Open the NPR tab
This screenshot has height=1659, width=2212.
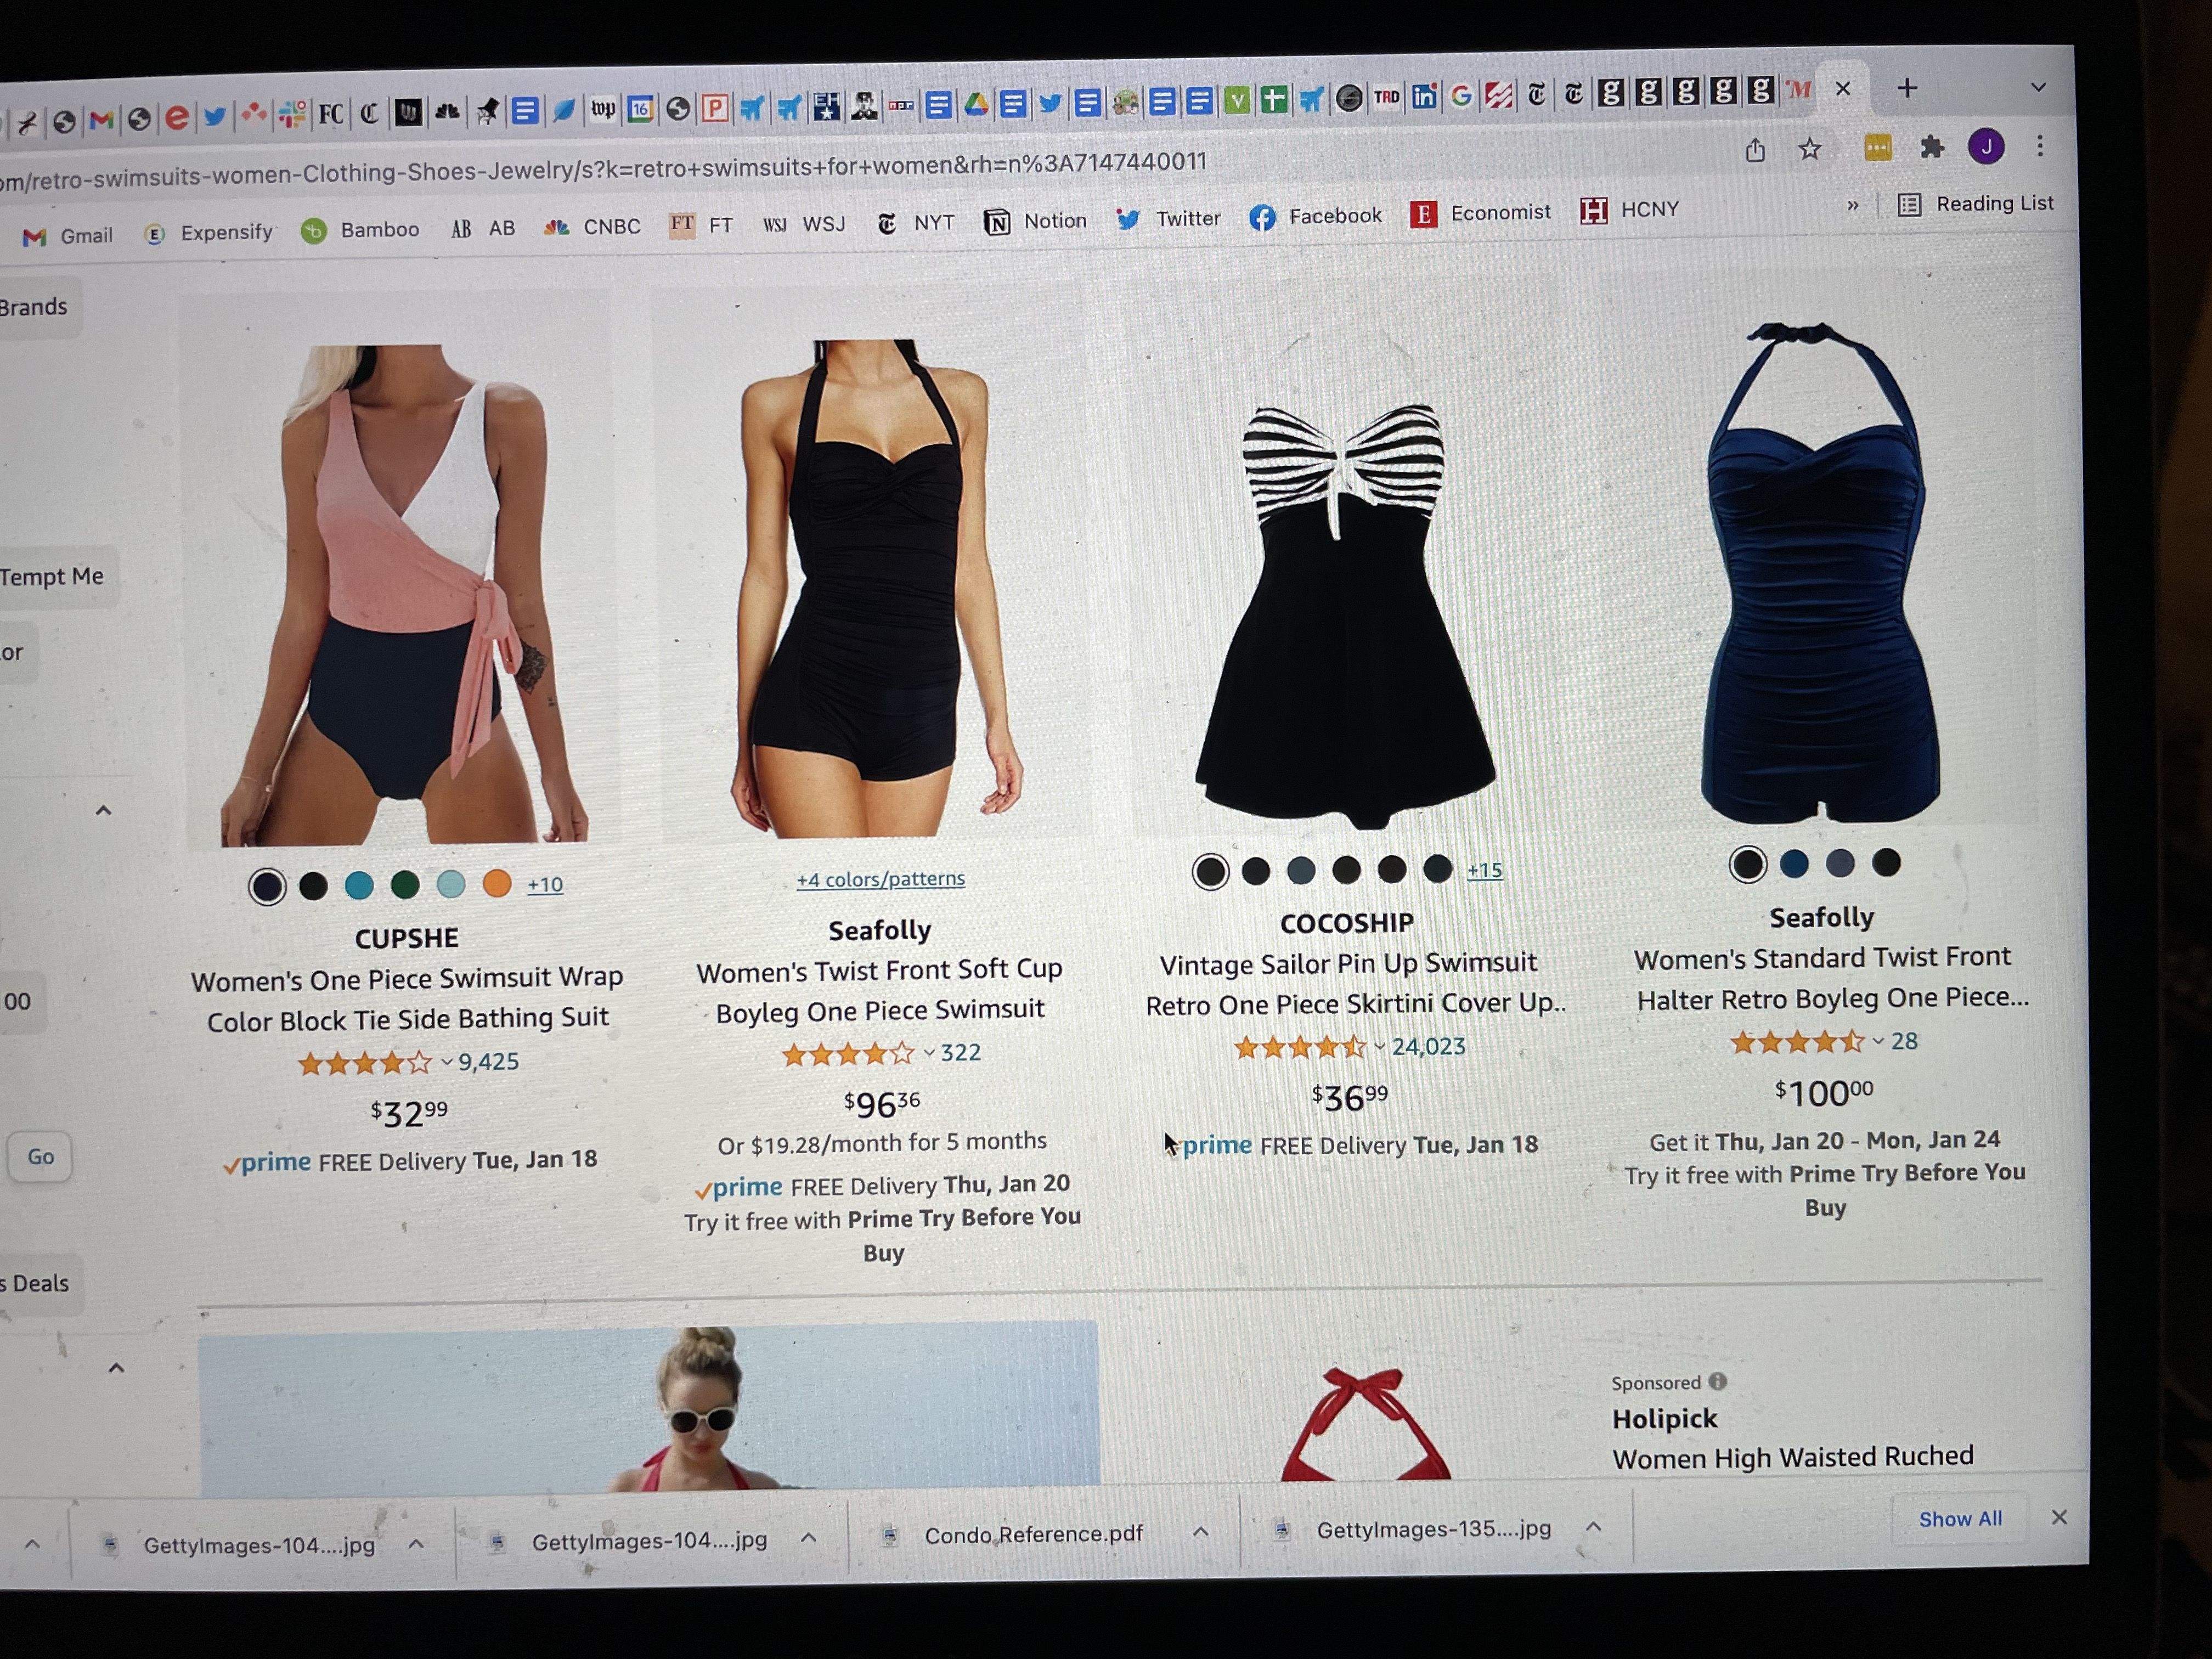click(x=901, y=105)
